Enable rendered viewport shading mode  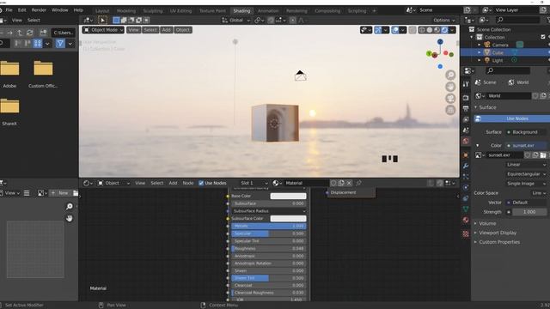coord(444,30)
